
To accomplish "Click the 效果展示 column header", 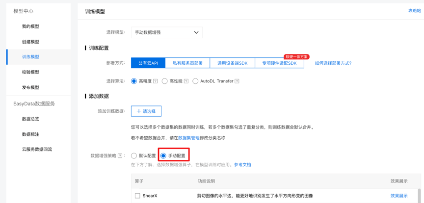I will (399, 180).
